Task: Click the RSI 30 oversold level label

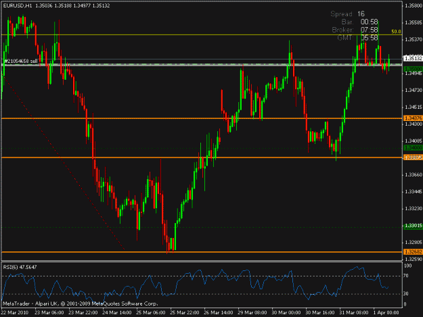Action: pyautogui.click(x=406, y=293)
